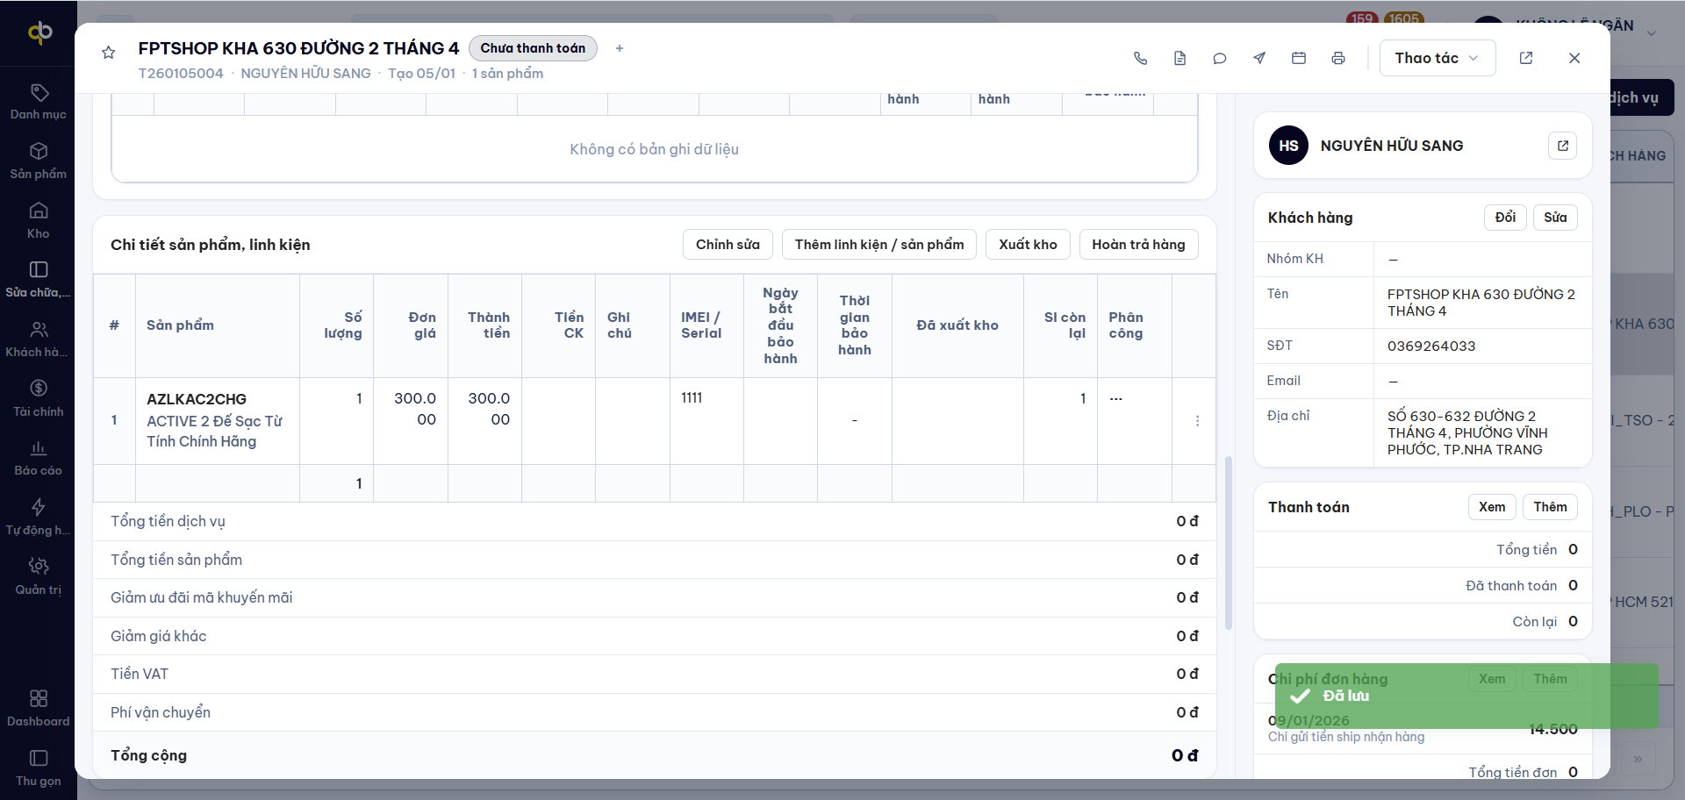Open Tự động hóa in sidebar

(39, 518)
